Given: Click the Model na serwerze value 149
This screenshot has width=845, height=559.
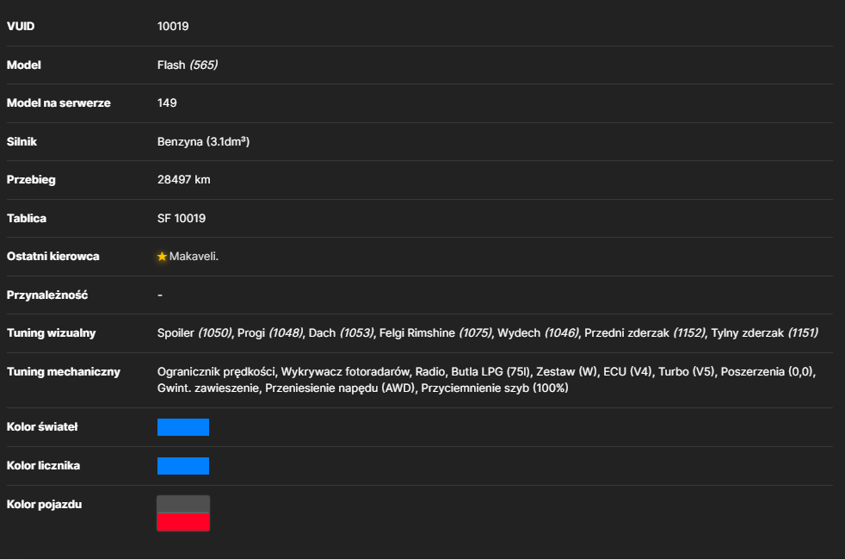Looking at the screenshot, I should (x=167, y=103).
